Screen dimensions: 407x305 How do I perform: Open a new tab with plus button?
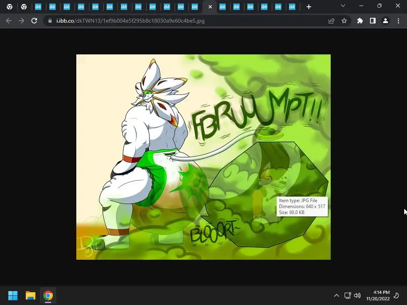tap(308, 7)
